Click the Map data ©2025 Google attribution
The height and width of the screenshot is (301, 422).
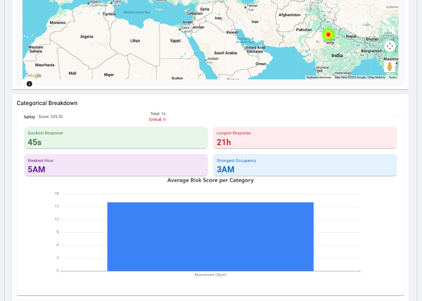pos(360,77)
